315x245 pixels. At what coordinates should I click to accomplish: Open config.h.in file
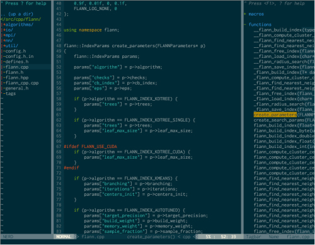click(20, 57)
